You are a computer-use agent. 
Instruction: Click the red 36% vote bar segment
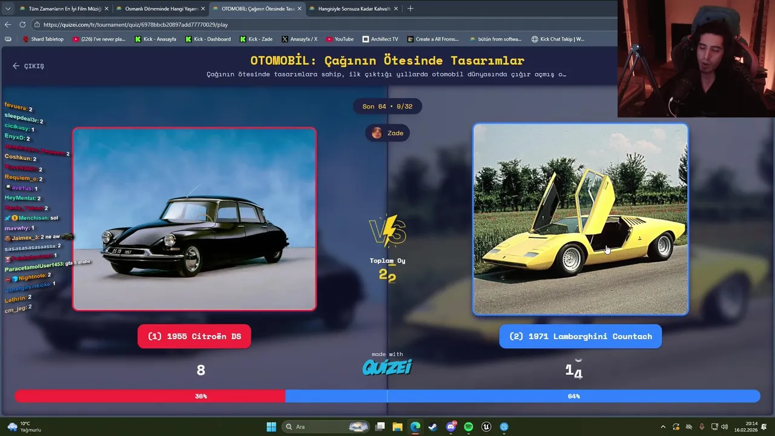click(150, 396)
